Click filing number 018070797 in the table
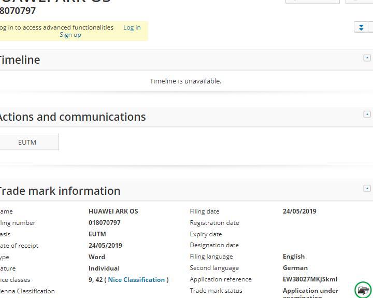This screenshot has height=298, width=373. [104, 223]
